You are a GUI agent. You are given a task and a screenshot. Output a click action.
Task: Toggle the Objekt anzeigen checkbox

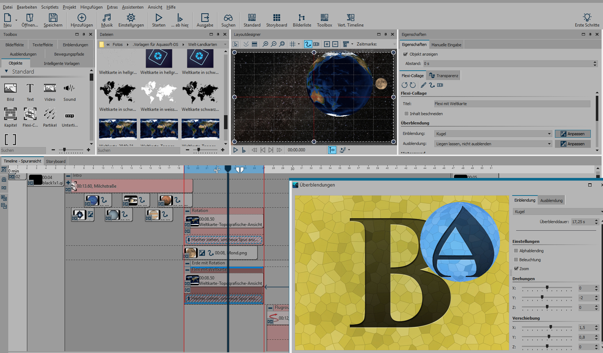coord(406,54)
